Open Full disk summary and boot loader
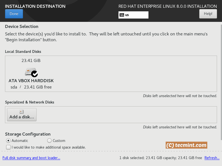Viewport: 222px width, 166px height. (31, 158)
